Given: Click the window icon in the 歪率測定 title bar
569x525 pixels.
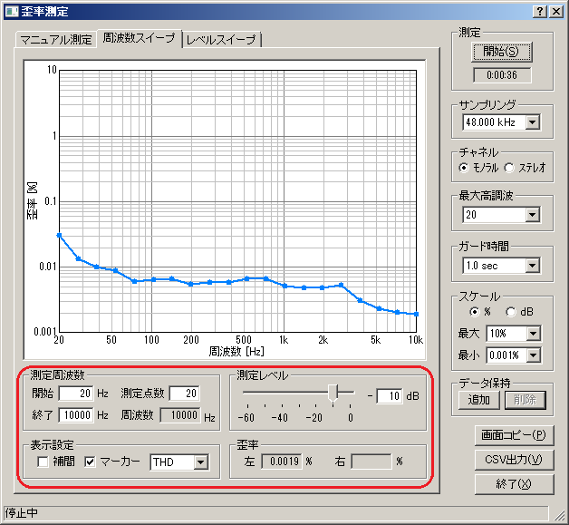Looking at the screenshot, I should pyautogui.click(x=11, y=11).
